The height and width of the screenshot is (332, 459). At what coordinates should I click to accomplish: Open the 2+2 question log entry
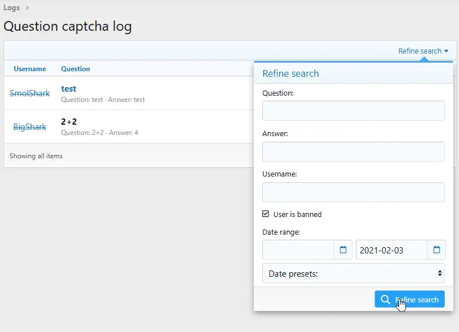click(x=68, y=122)
